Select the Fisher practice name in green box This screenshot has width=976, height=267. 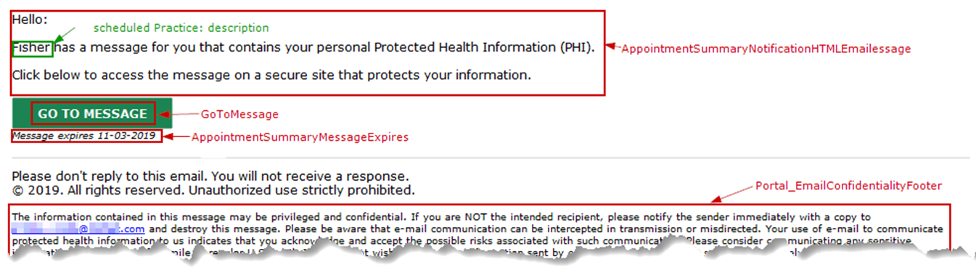(x=32, y=49)
